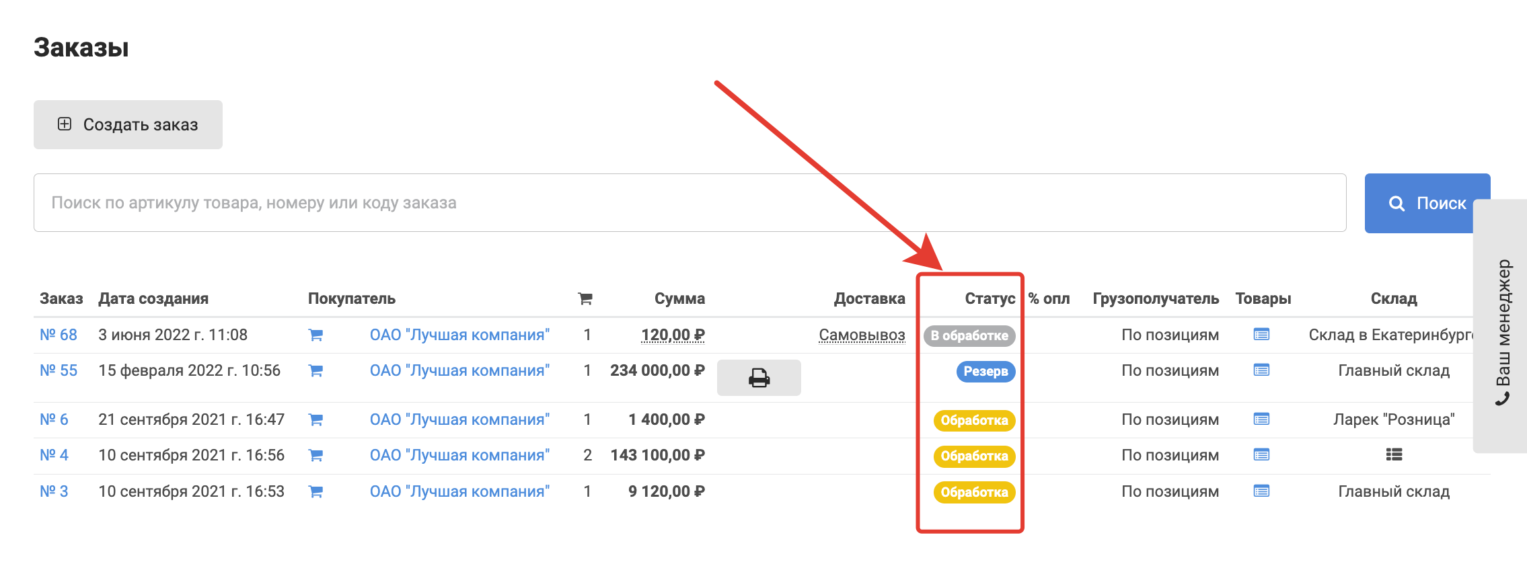Open the goods list icon for order № 3

1261,491
